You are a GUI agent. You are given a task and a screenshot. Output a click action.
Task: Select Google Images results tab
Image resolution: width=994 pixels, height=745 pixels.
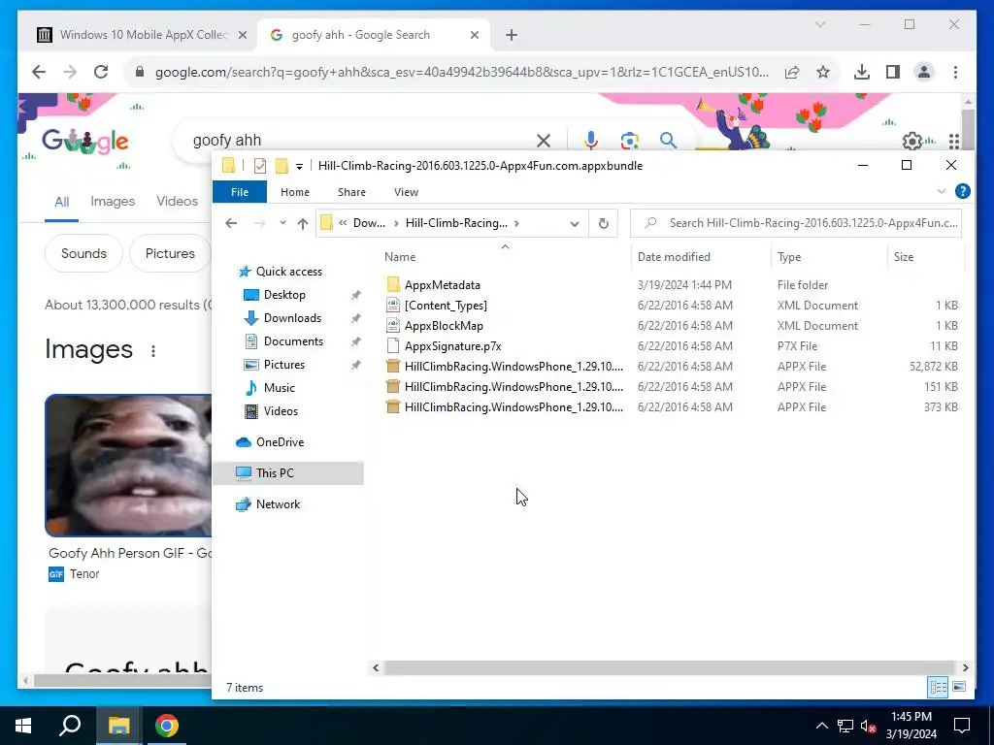(113, 202)
